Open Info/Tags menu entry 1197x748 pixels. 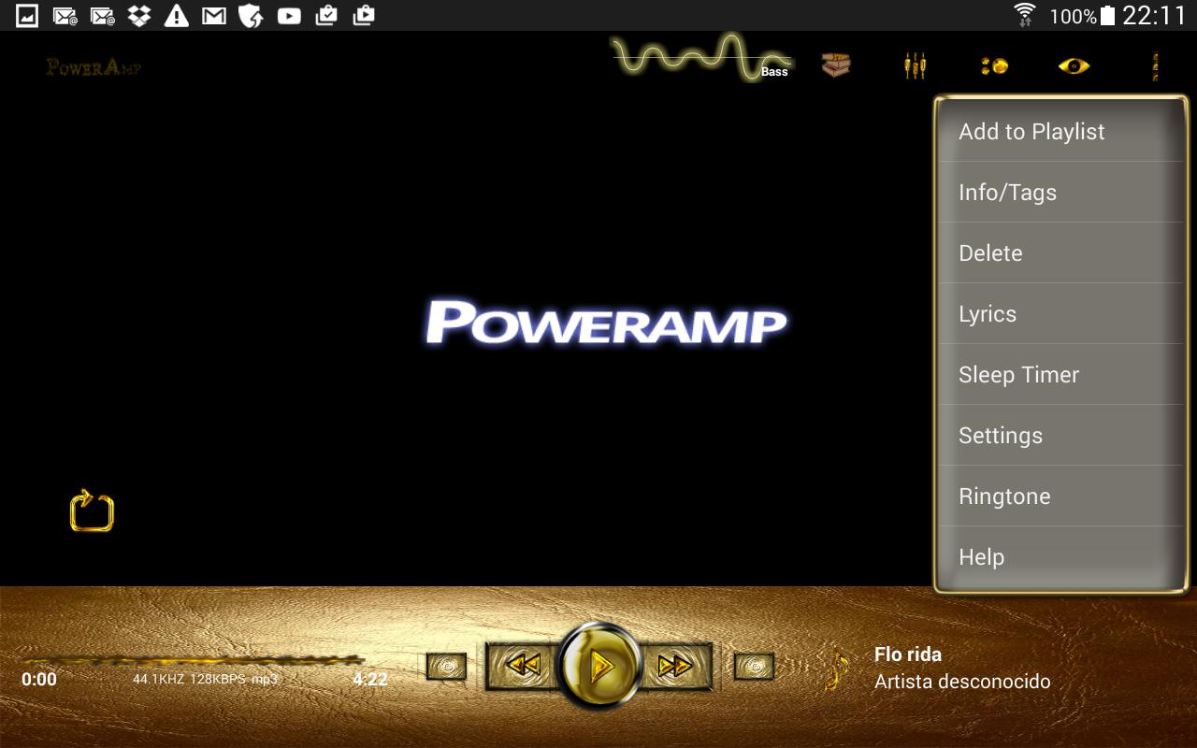pyautogui.click(x=1060, y=193)
